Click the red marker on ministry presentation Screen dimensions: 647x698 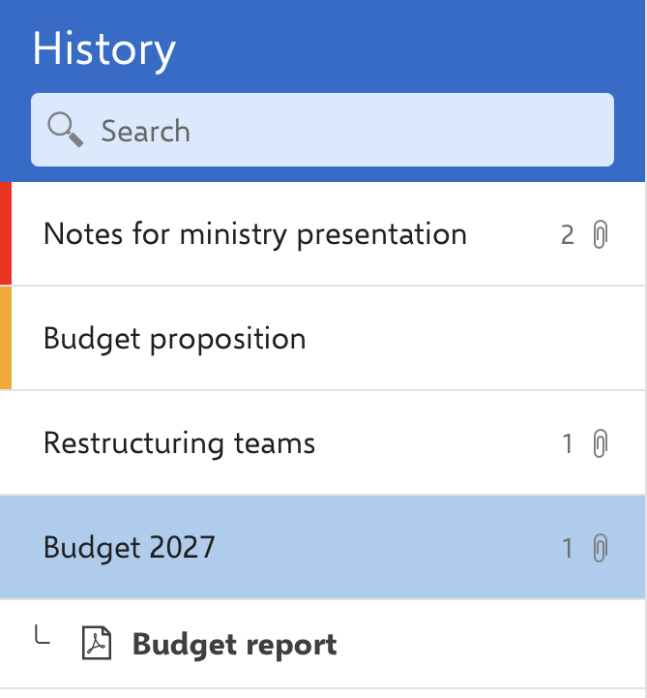point(6,233)
